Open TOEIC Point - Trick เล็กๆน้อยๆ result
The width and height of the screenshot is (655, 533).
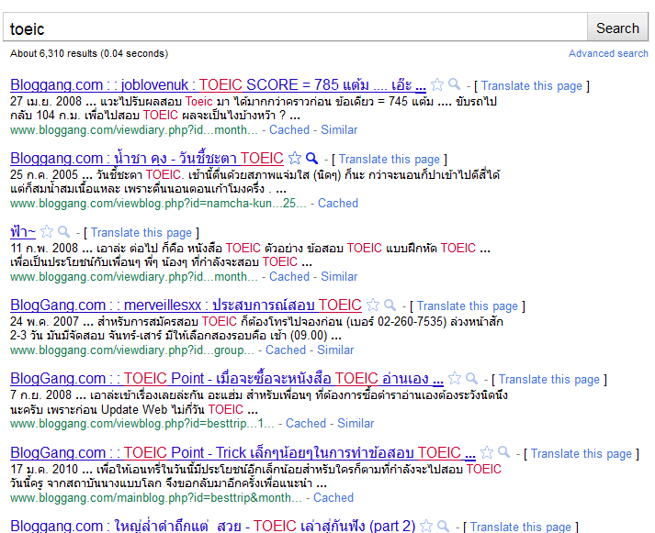tap(243, 452)
